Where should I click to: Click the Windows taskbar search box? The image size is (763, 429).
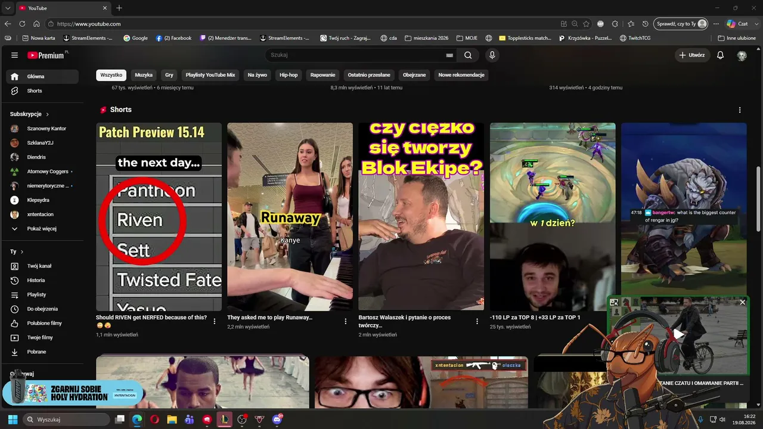(x=66, y=419)
